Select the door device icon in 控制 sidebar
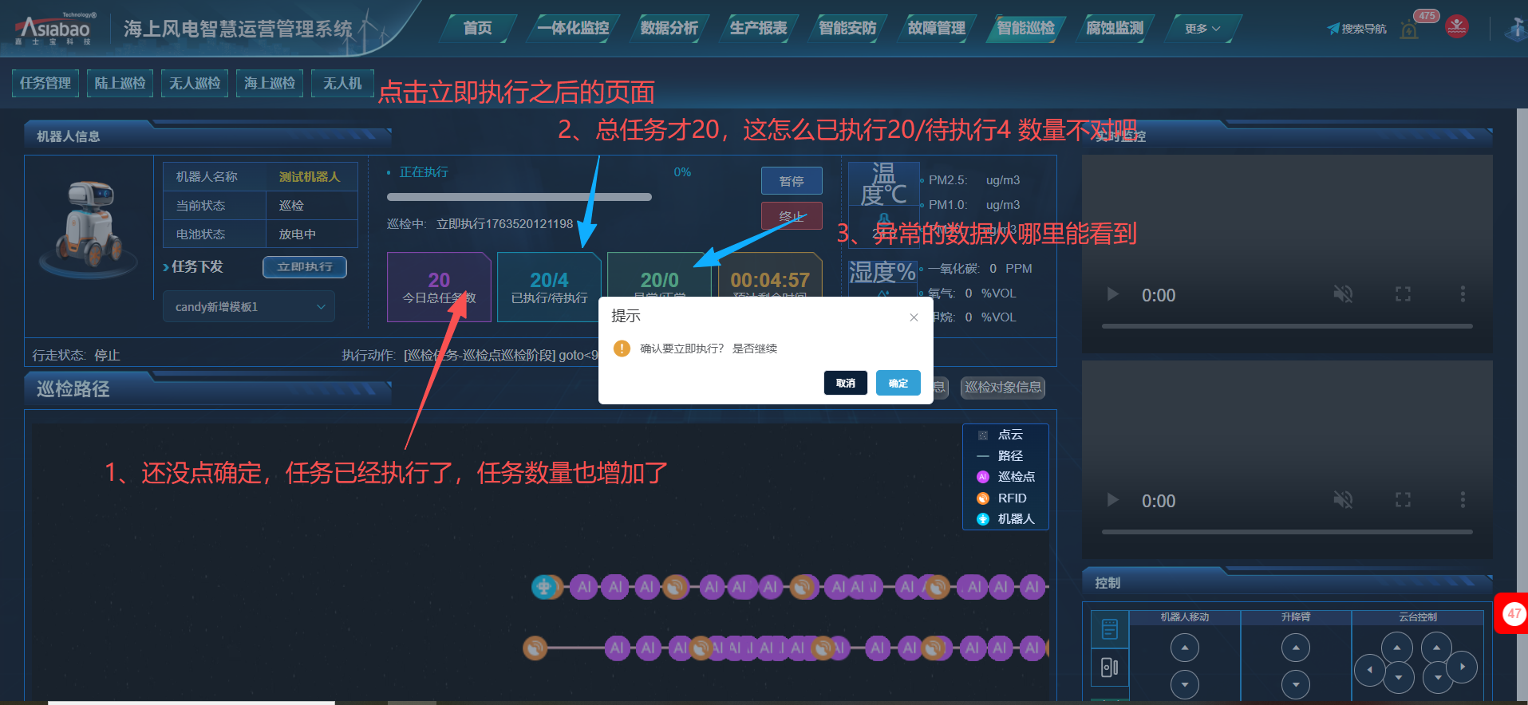1528x705 pixels. click(1109, 668)
